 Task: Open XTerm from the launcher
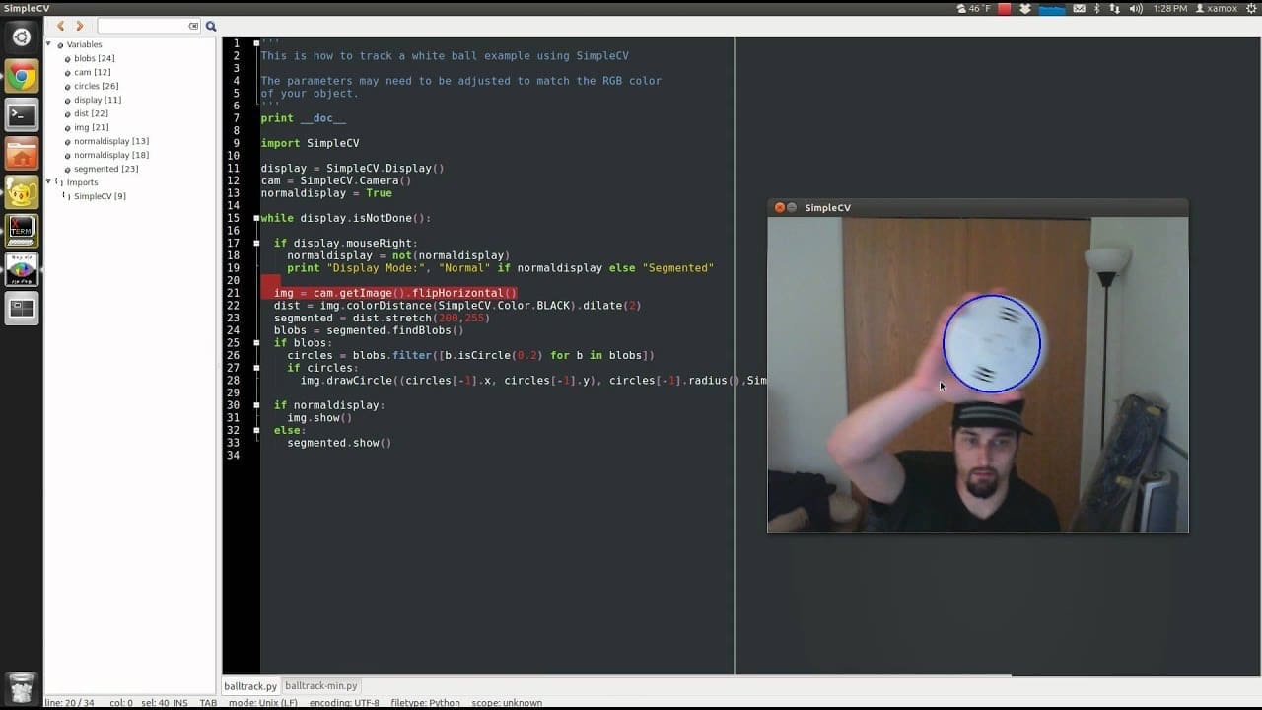(22, 231)
